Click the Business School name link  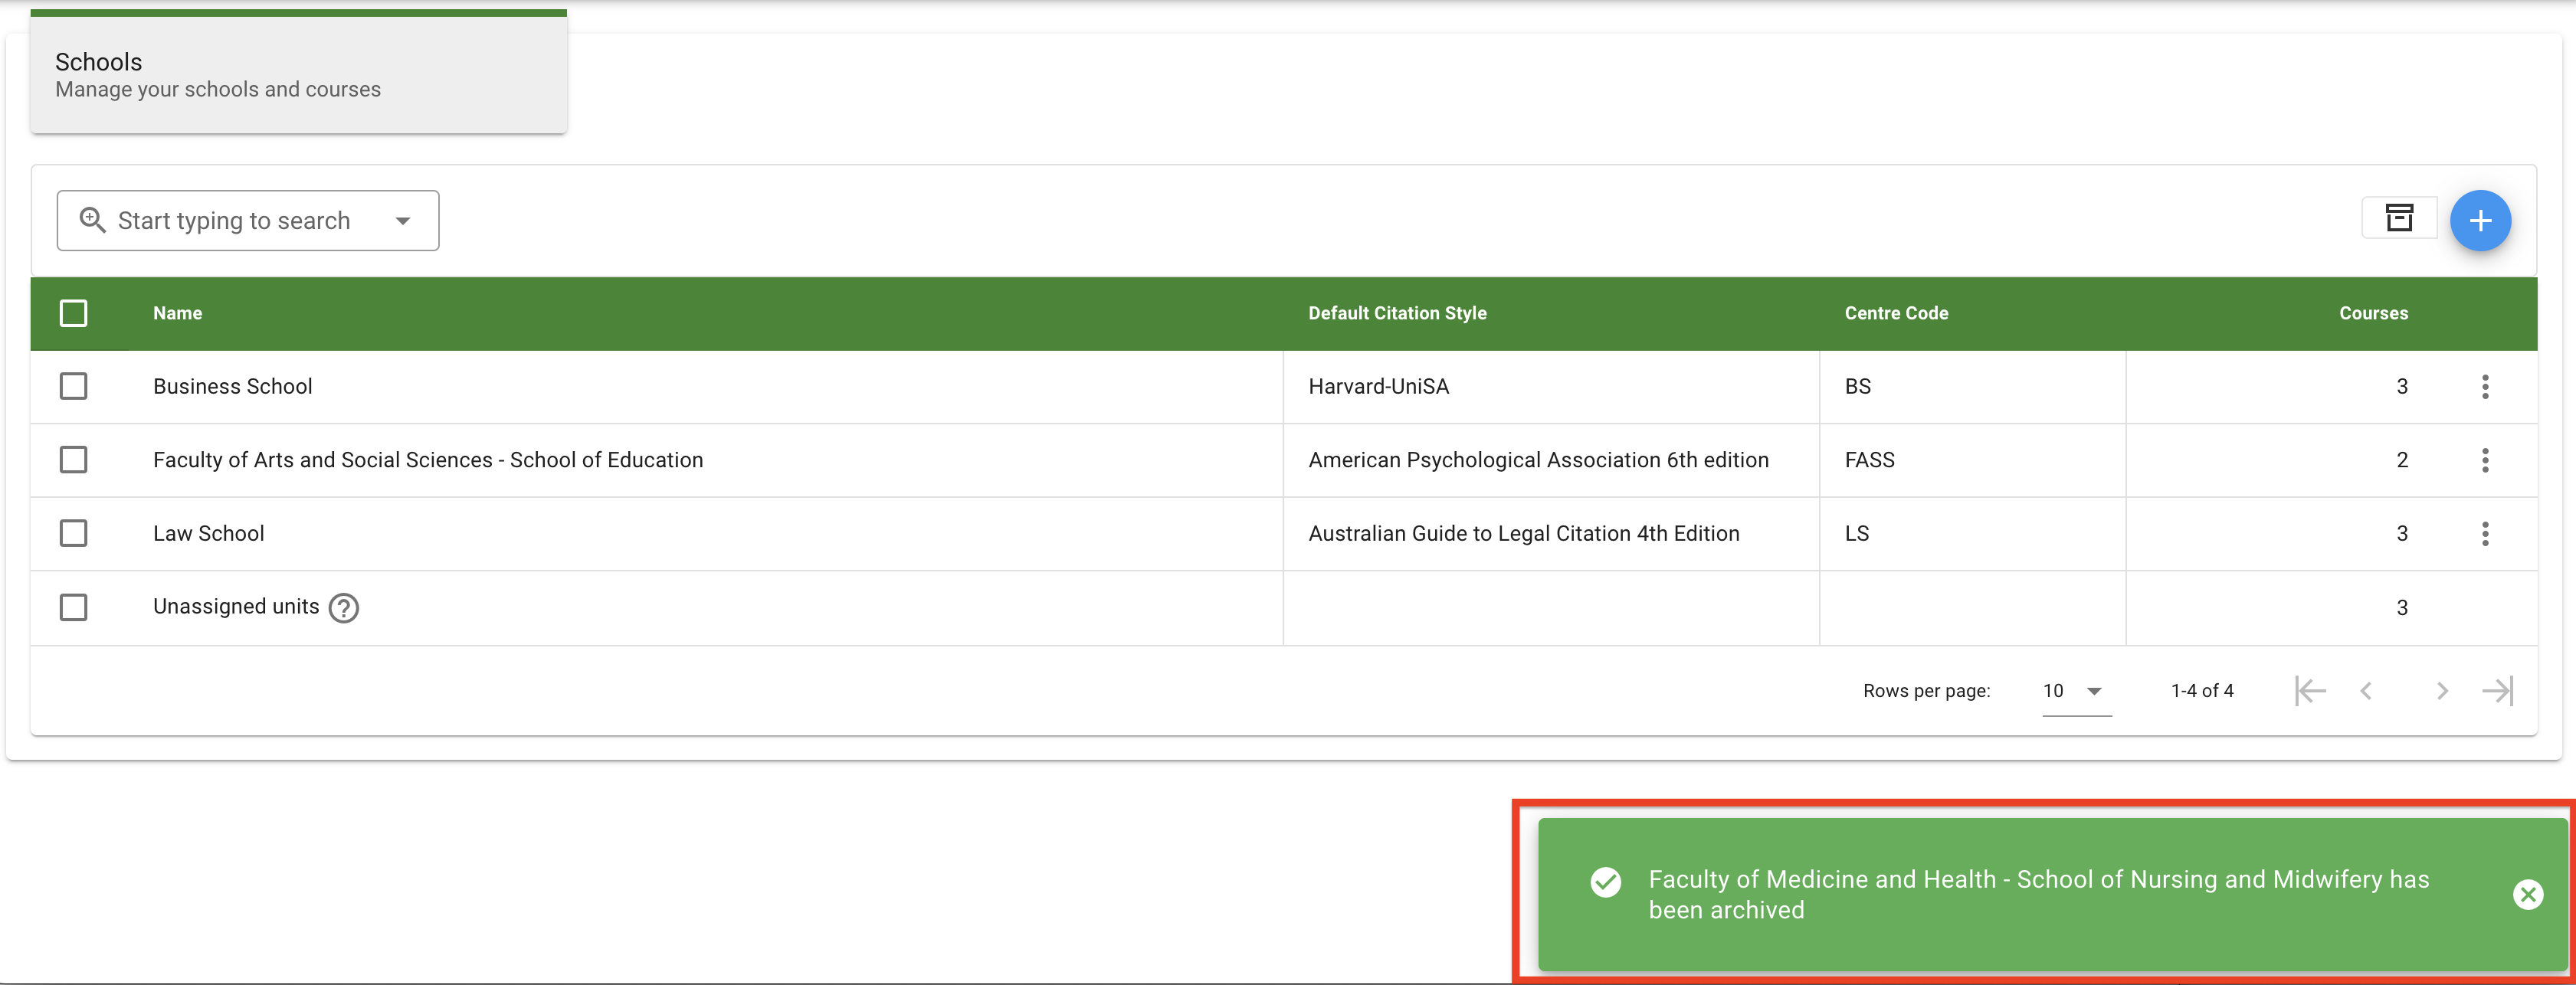coord(232,387)
